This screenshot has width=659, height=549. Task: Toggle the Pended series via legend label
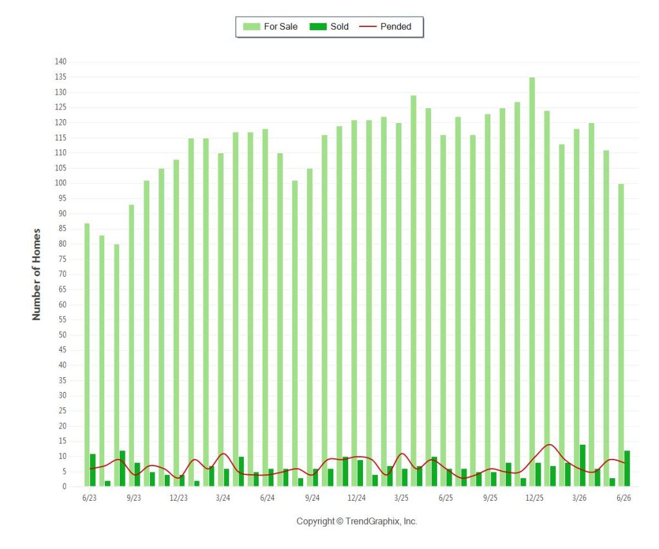pyautogui.click(x=396, y=26)
